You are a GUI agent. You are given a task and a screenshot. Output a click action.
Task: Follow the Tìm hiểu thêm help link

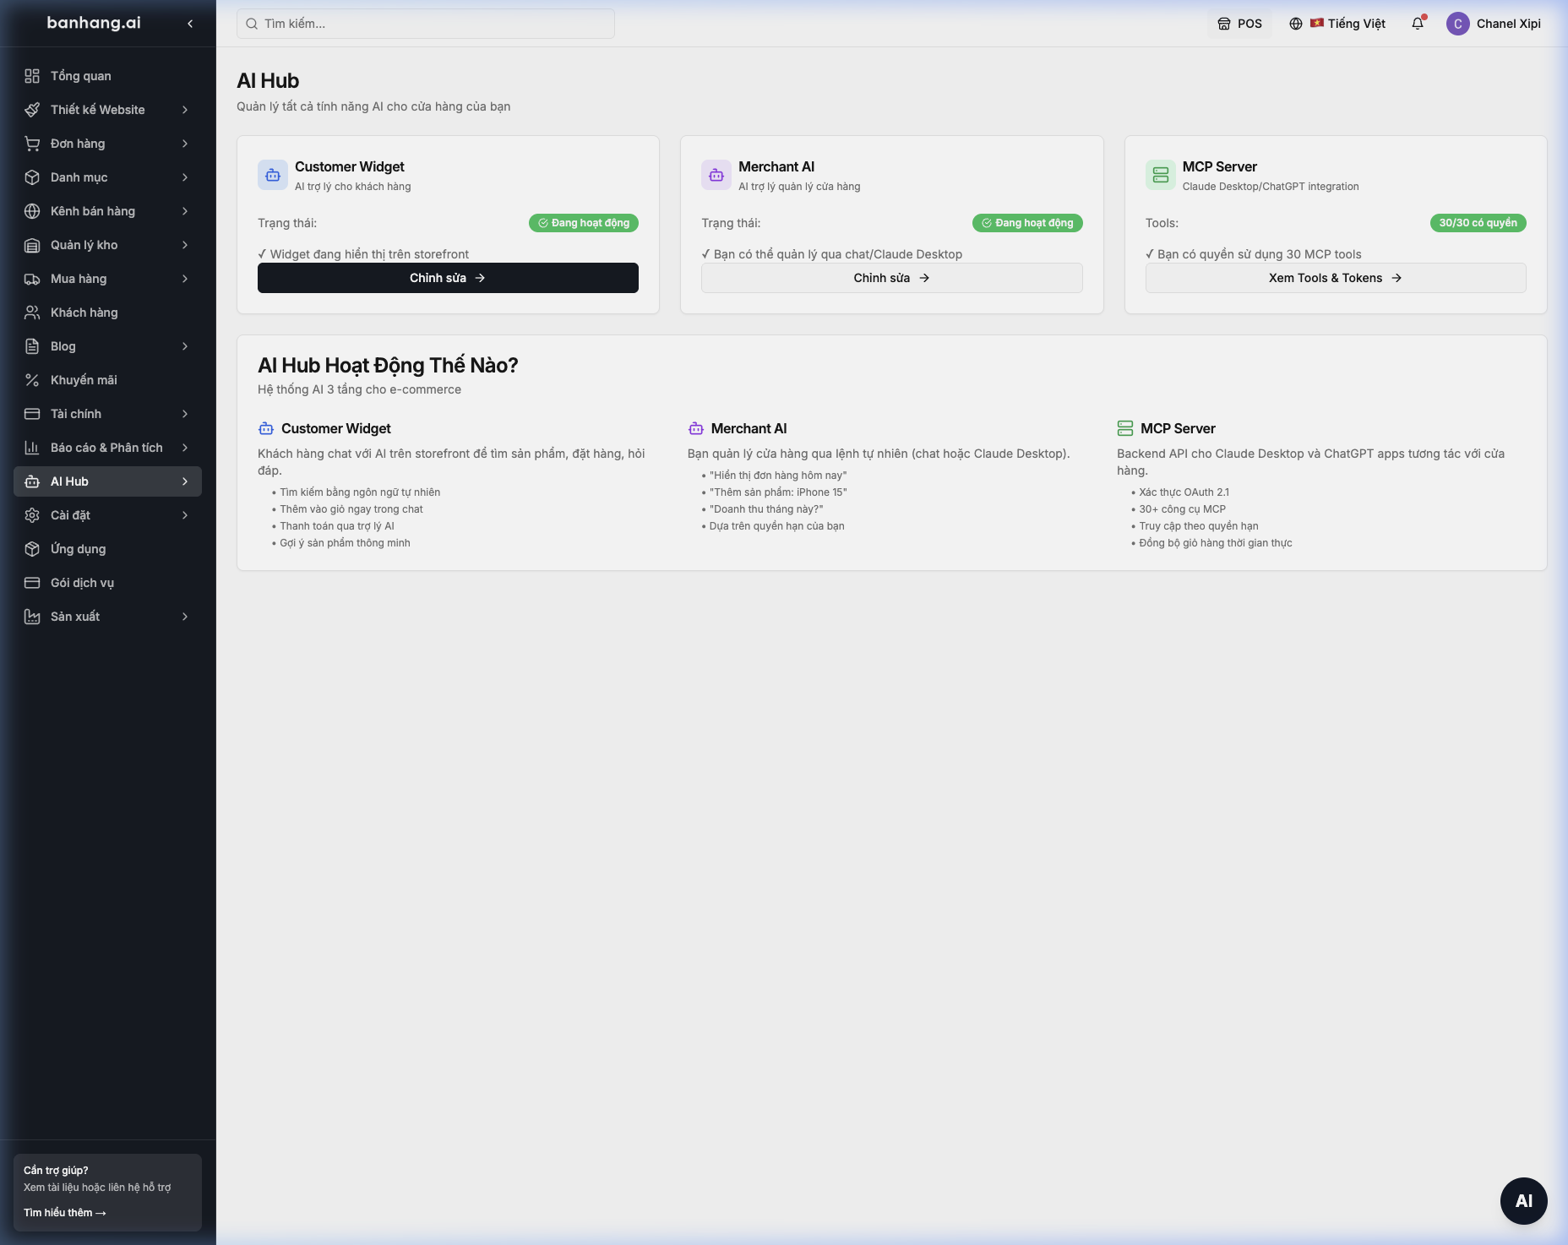(x=65, y=1213)
